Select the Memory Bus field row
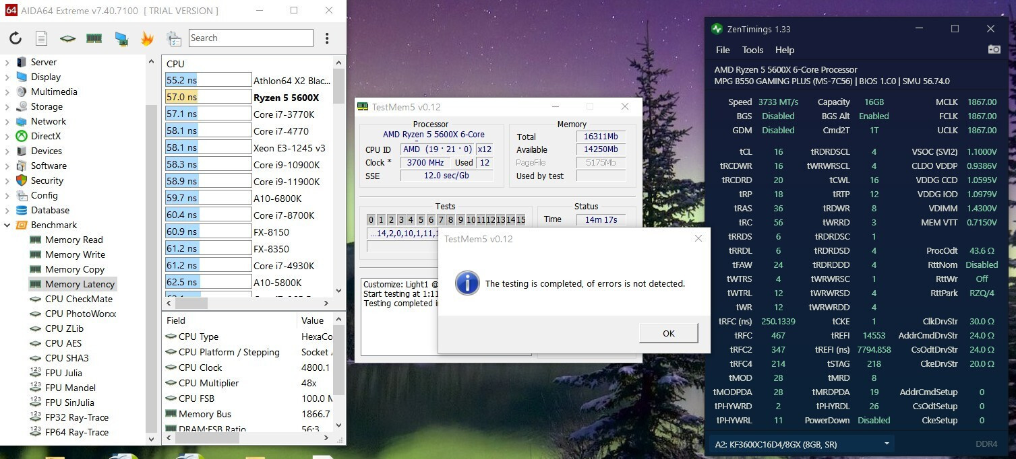 pos(248,414)
